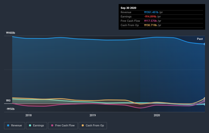
Task: Click the Cash From Op label in tooltip
Action: (130, 25)
